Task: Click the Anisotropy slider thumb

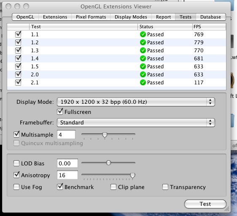Action: [132, 176]
